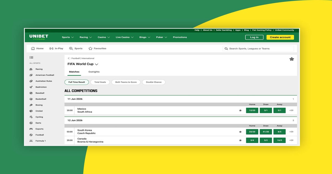332x174 pixels.
Task: Bet on Mexico home odds 12/25
Action: click(252, 110)
